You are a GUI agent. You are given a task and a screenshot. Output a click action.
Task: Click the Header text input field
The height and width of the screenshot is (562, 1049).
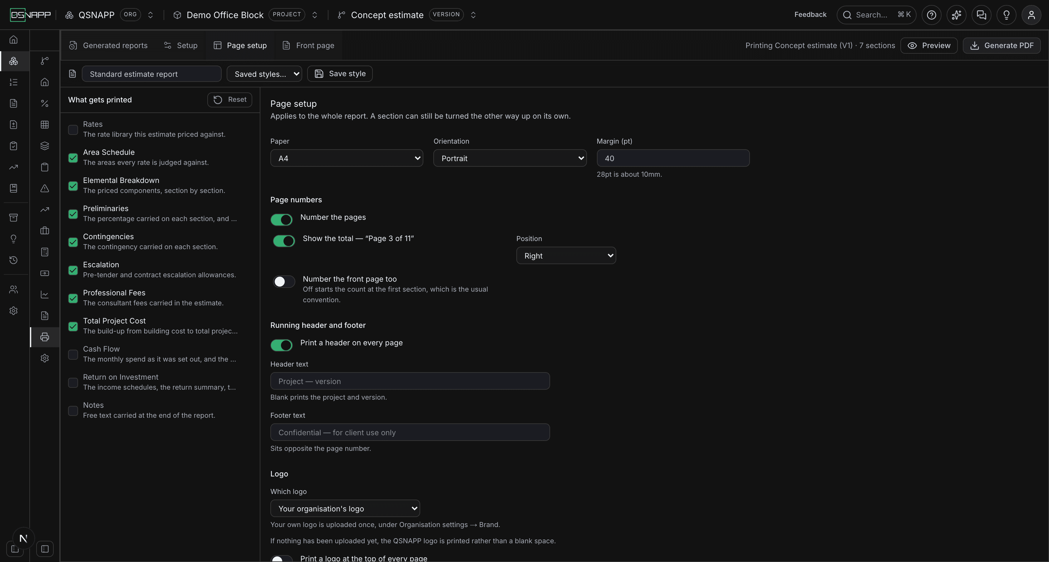(x=410, y=381)
